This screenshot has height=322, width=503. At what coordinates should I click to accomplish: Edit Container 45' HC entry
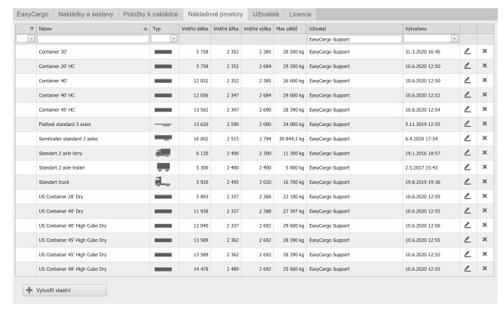tap(468, 109)
